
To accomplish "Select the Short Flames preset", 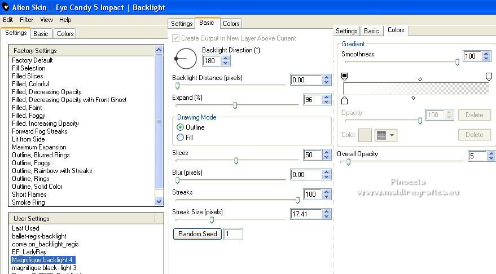I will click(x=29, y=195).
